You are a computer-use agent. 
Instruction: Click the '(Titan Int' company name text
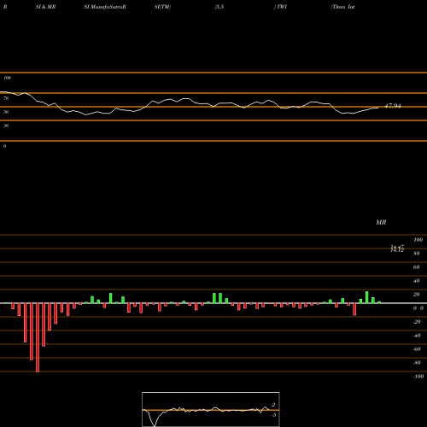[x=342, y=7]
